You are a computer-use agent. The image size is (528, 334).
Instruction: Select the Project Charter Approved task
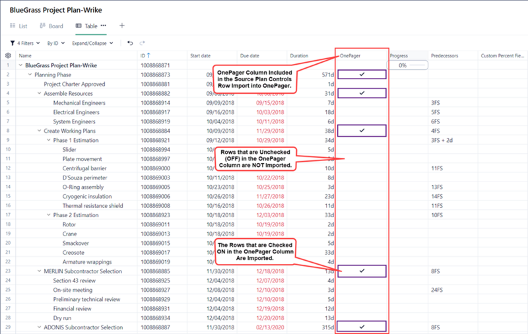pyautogui.click(x=75, y=84)
